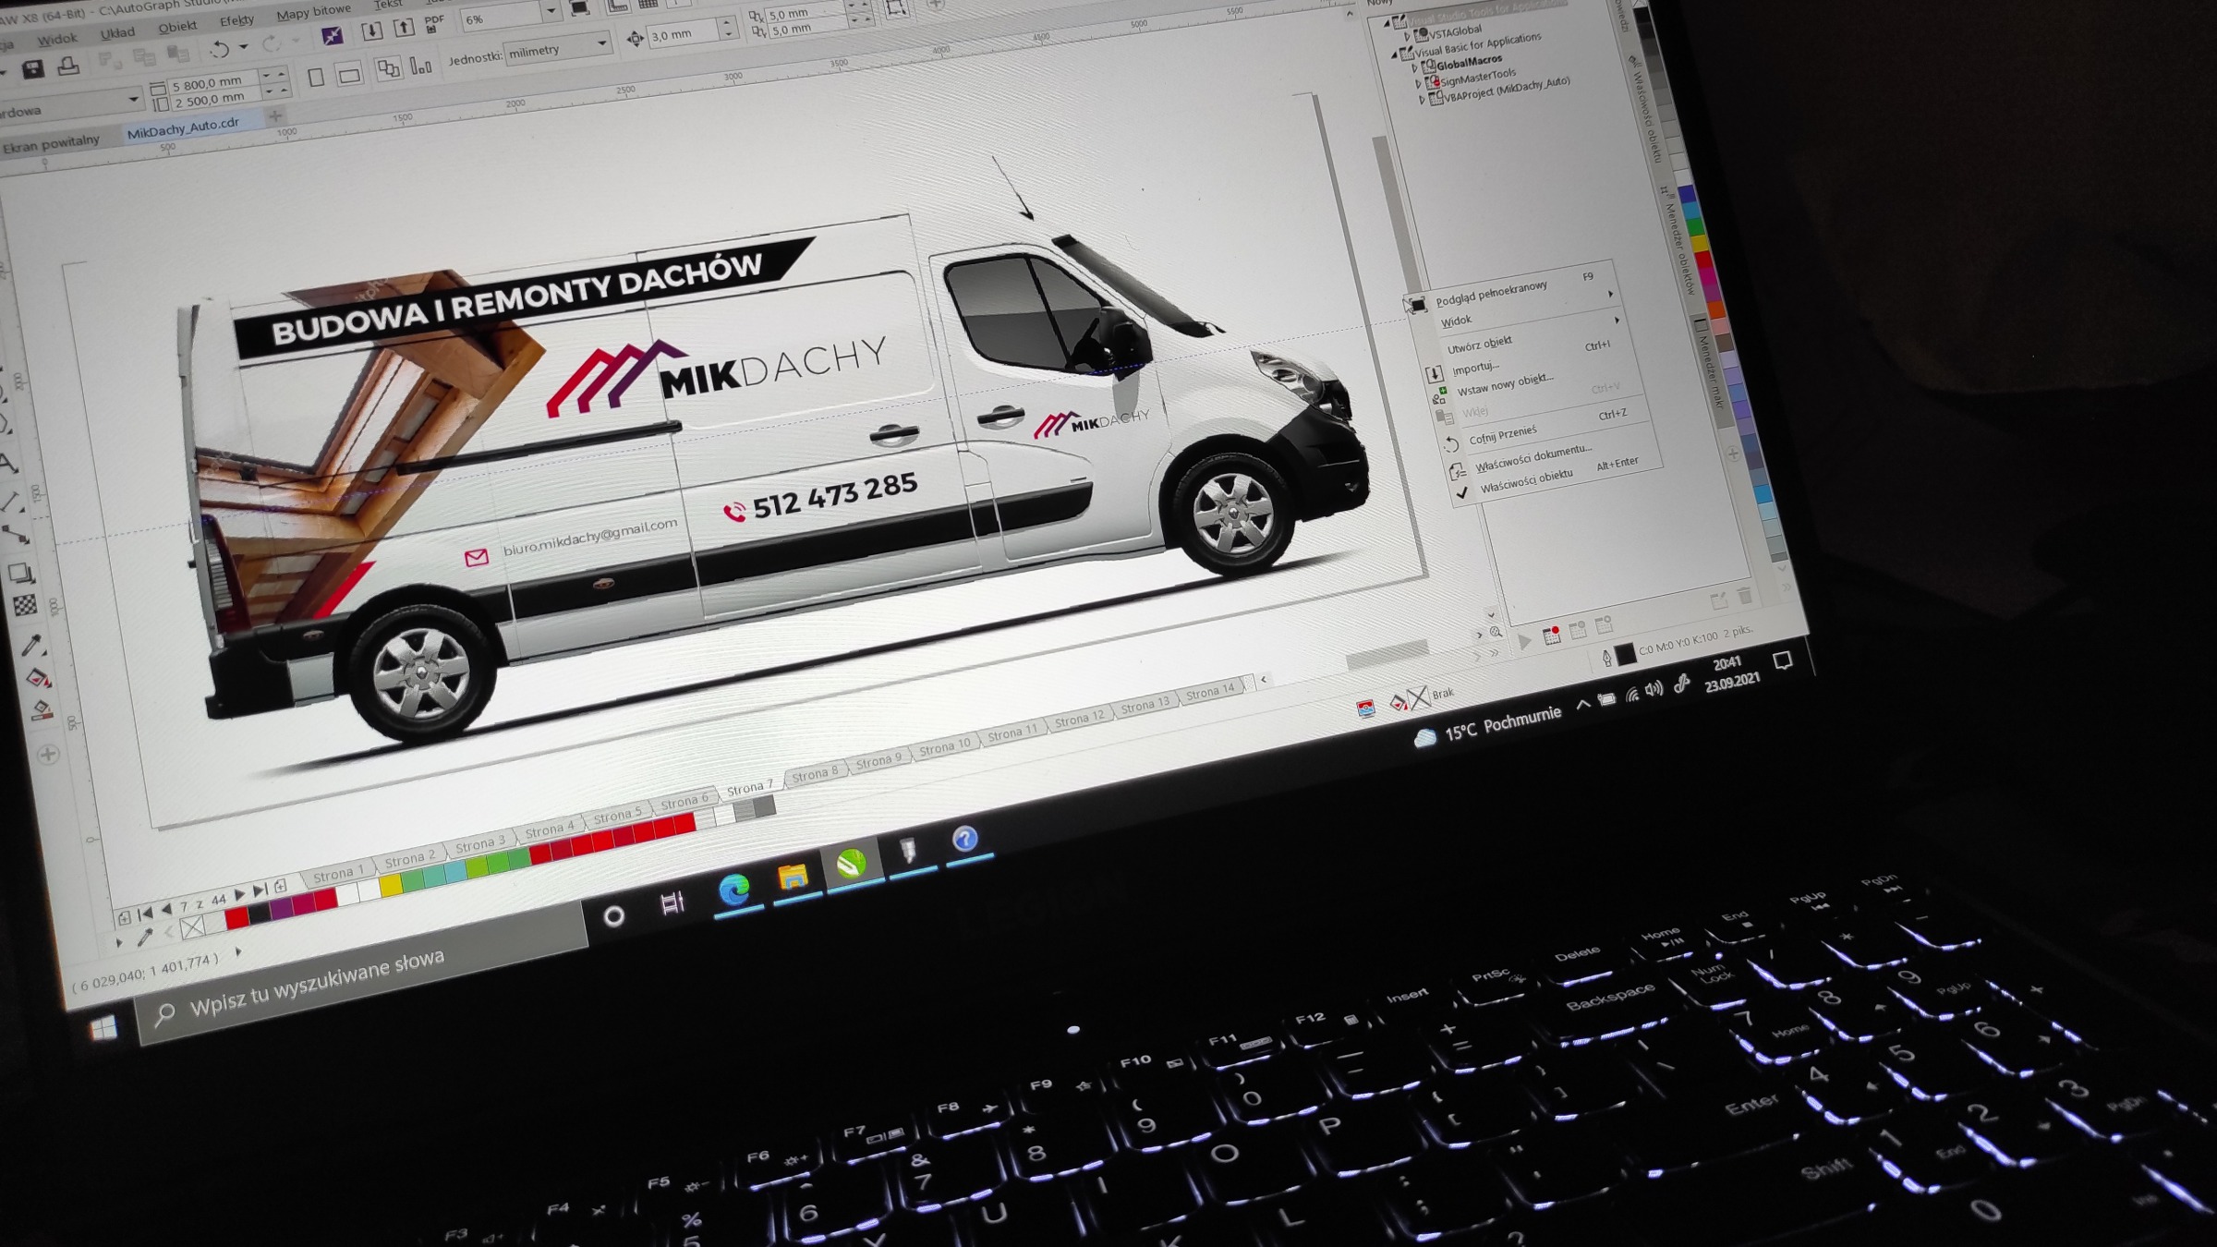Viewport: 2217px width, 1247px height.
Task: Open the Układ menu
Action: [x=117, y=33]
